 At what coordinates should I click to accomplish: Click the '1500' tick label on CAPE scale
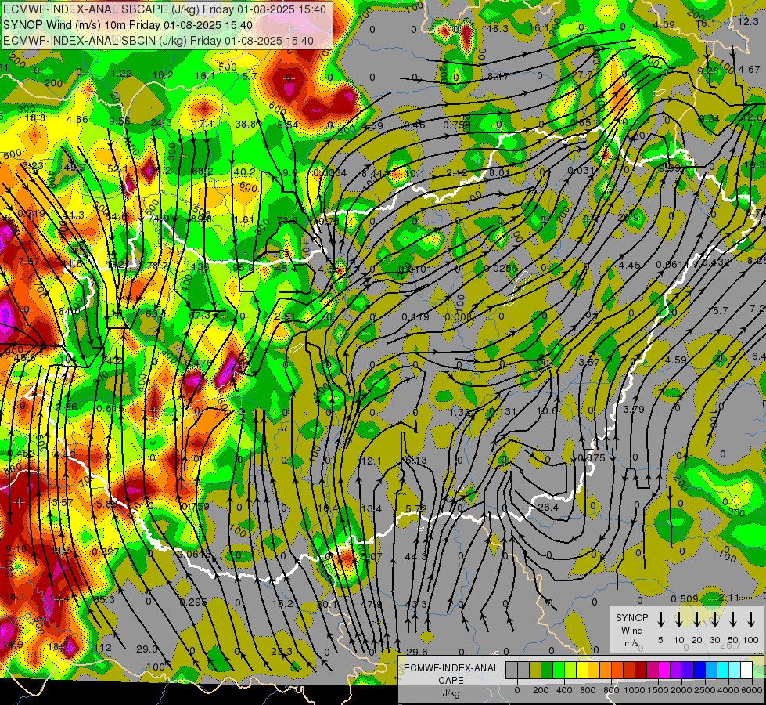[x=658, y=690]
